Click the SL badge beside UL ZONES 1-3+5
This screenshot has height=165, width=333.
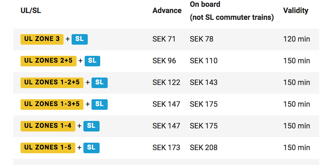[x=100, y=104]
